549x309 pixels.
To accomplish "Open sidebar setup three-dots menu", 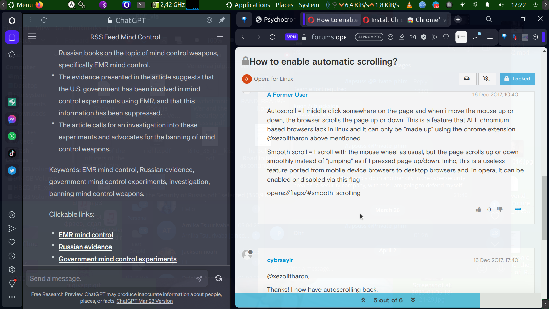I will coord(12,297).
